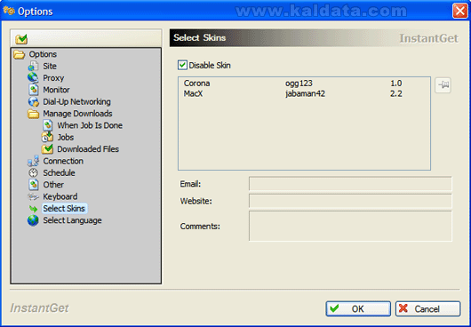The height and width of the screenshot is (327, 471).
Task: Click the Jobs clock icon
Action: pos(47,137)
